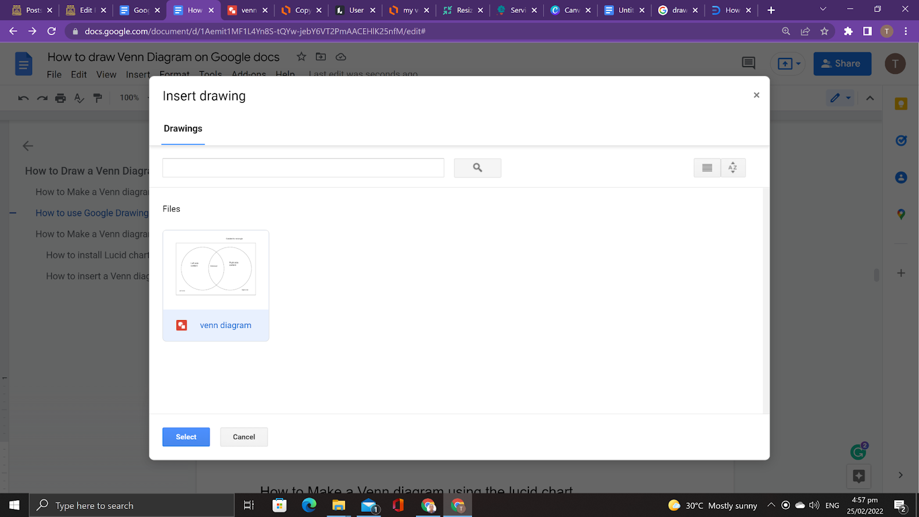Open the Windows notification center

900,506
